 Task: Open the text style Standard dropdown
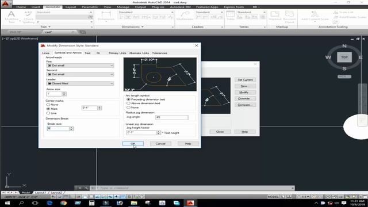tap(64, 12)
